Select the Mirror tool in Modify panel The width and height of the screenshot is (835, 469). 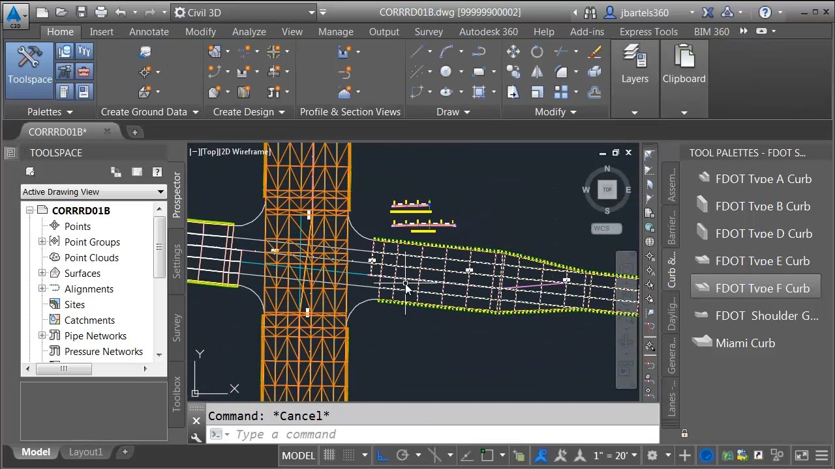[537, 72]
